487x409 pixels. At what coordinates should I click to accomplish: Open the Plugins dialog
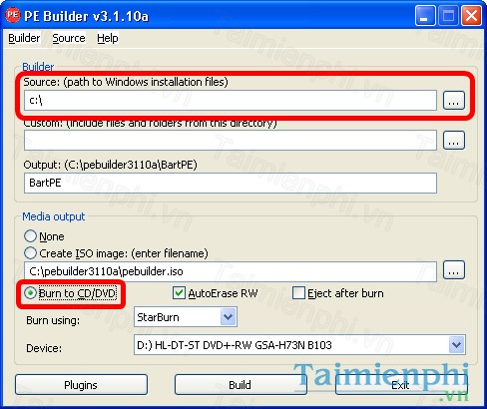click(x=81, y=385)
